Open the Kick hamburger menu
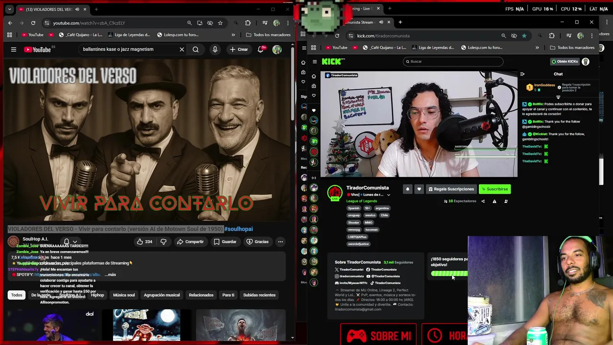Viewport: 613px width, 345px height. point(315,61)
